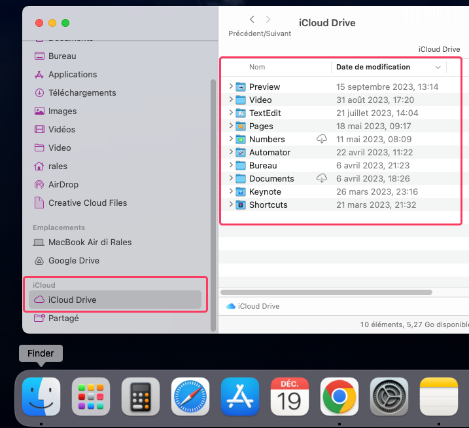Expand the TextEdit folder chevron
The height and width of the screenshot is (428, 469).
click(231, 113)
